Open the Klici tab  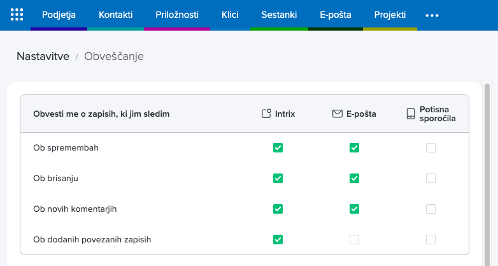click(230, 15)
